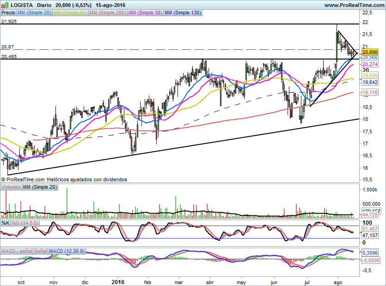386x286 pixels.
Task: Click the 2016 year marker on time axis
Action: 118,282
